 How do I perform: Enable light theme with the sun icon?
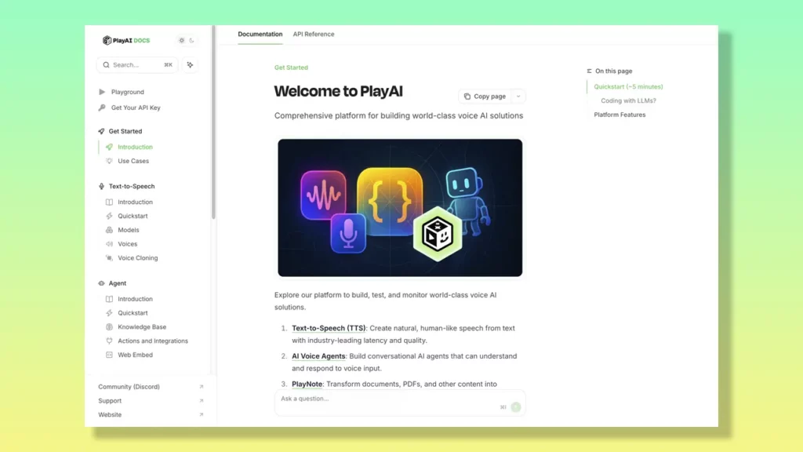182,40
